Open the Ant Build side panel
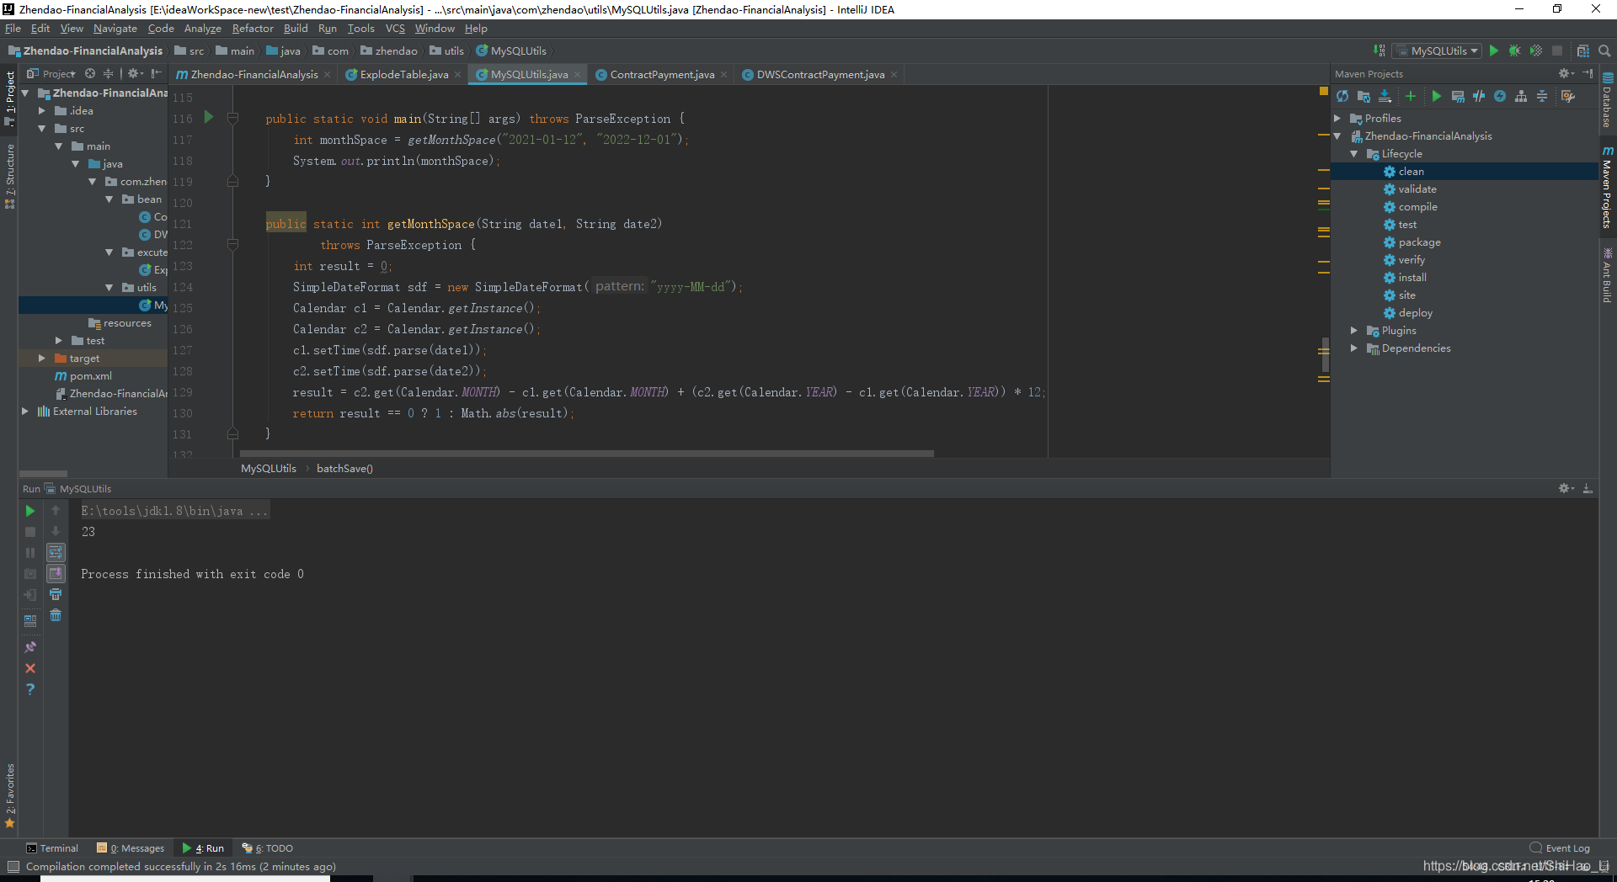1617x882 pixels. 1608,276
